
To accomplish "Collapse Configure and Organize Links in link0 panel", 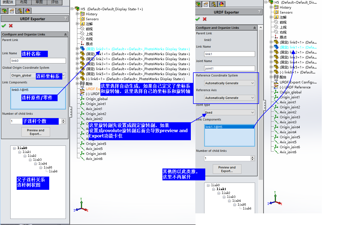I will [65, 34].
